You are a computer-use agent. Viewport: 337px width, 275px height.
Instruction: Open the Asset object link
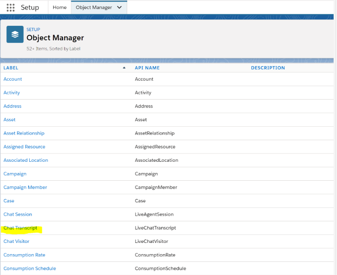[x=9, y=120]
